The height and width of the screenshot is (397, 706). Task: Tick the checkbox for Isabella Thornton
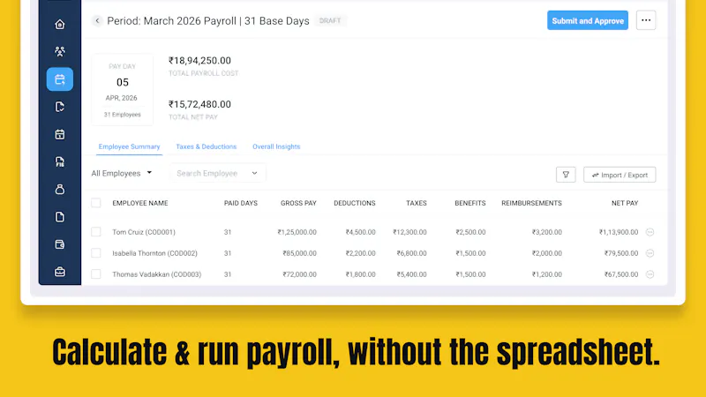point(96,253)
